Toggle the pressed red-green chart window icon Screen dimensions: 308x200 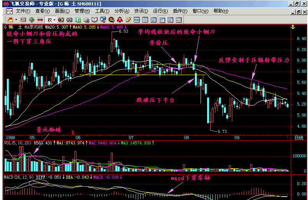[162, 20]
